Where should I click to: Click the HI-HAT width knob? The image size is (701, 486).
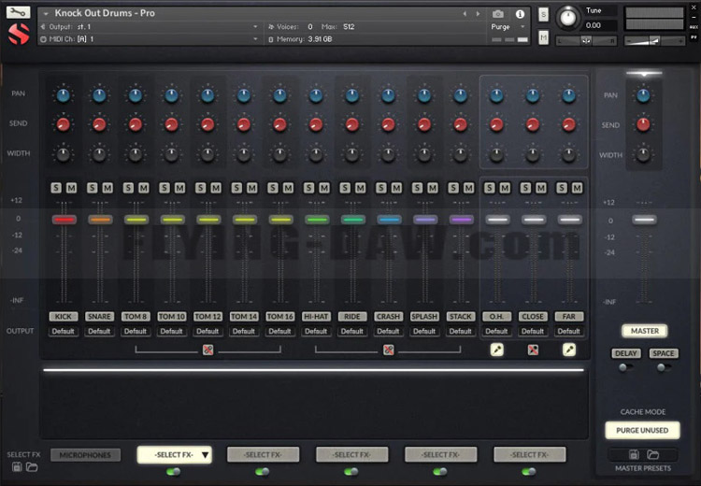316,155
